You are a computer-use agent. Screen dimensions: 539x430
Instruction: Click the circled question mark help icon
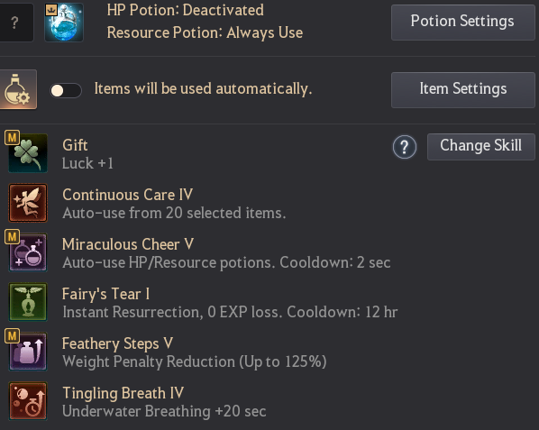point(405,147)
